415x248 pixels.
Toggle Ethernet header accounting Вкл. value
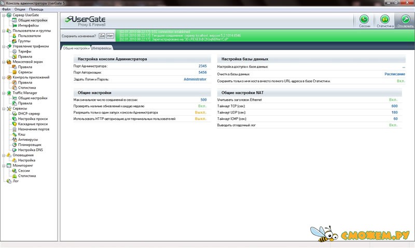tap(393, 100)
